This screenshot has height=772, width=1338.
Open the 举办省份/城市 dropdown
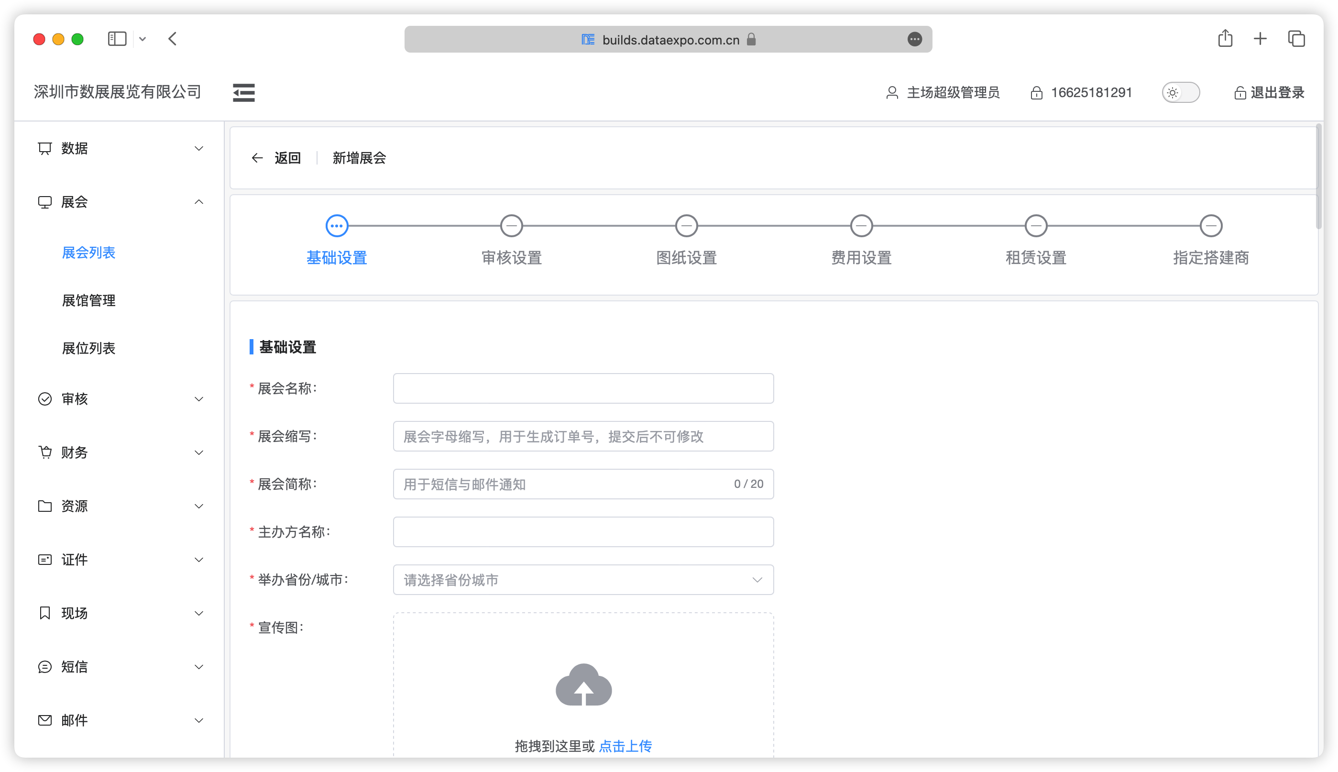point(583,580)
